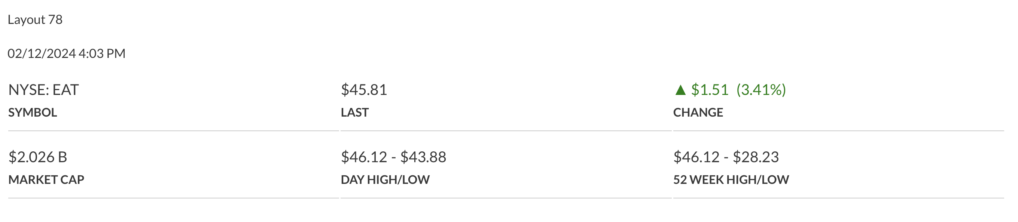Click the divider line below the LAST label
Screen dimensions: 1018x222
(x=506, y=130)
